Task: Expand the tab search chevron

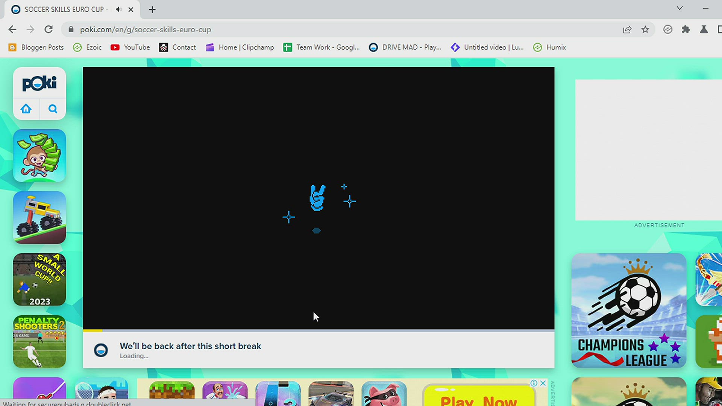Action: (x=680, y=8)
